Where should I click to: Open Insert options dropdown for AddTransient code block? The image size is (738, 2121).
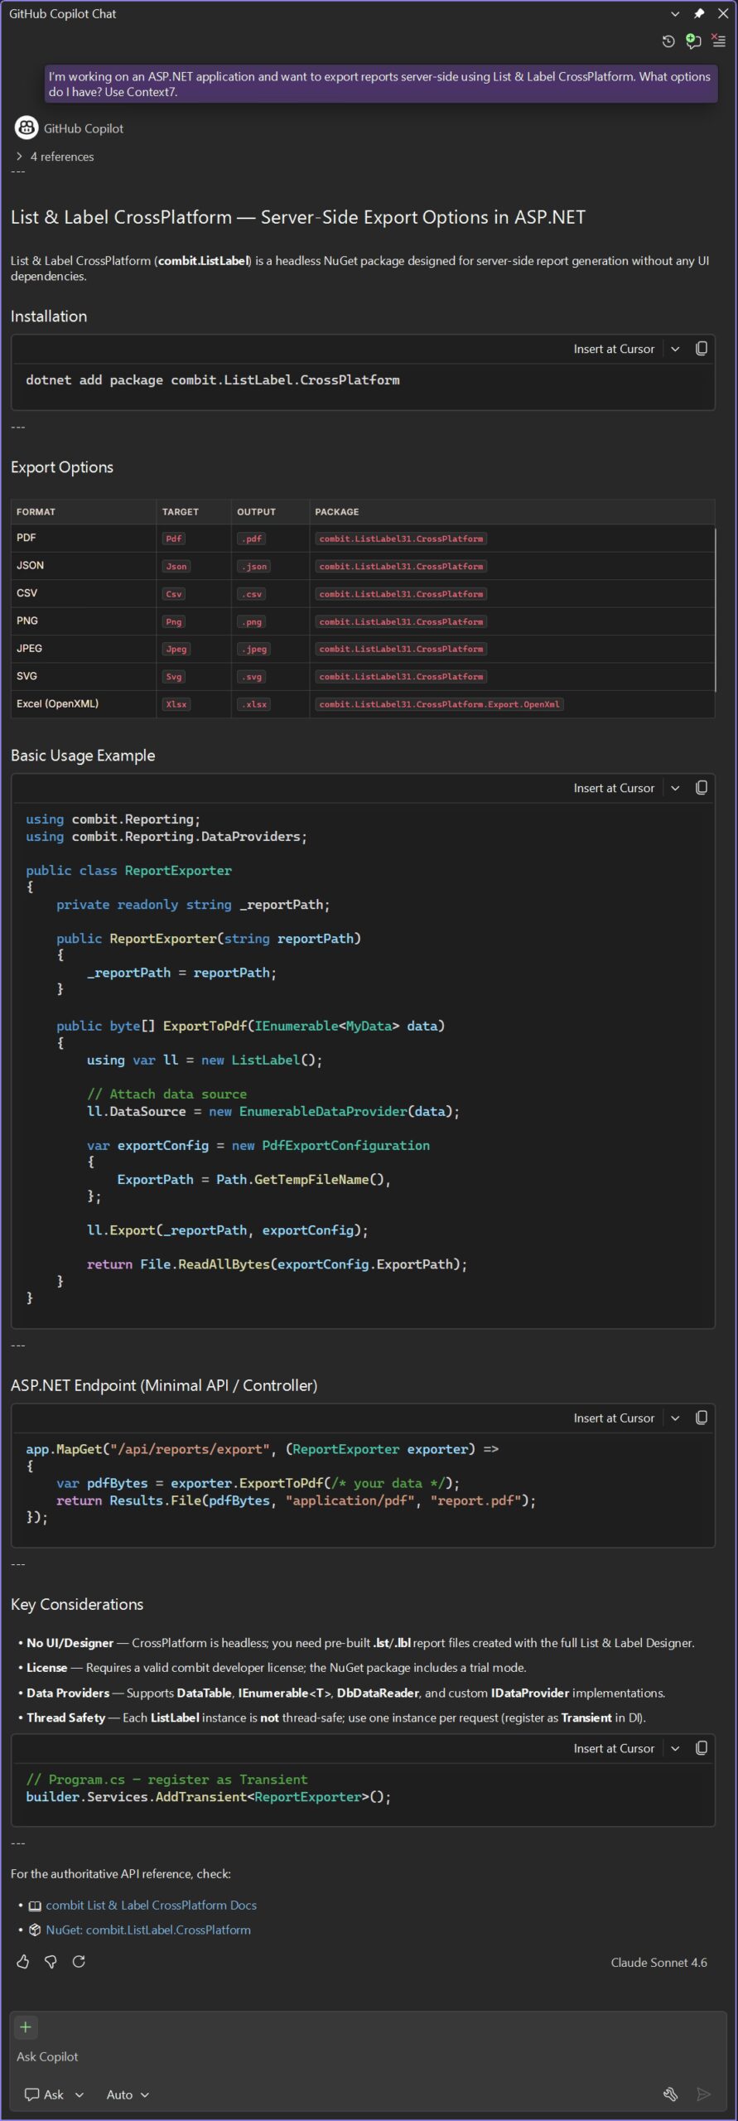pos(675,1748)
